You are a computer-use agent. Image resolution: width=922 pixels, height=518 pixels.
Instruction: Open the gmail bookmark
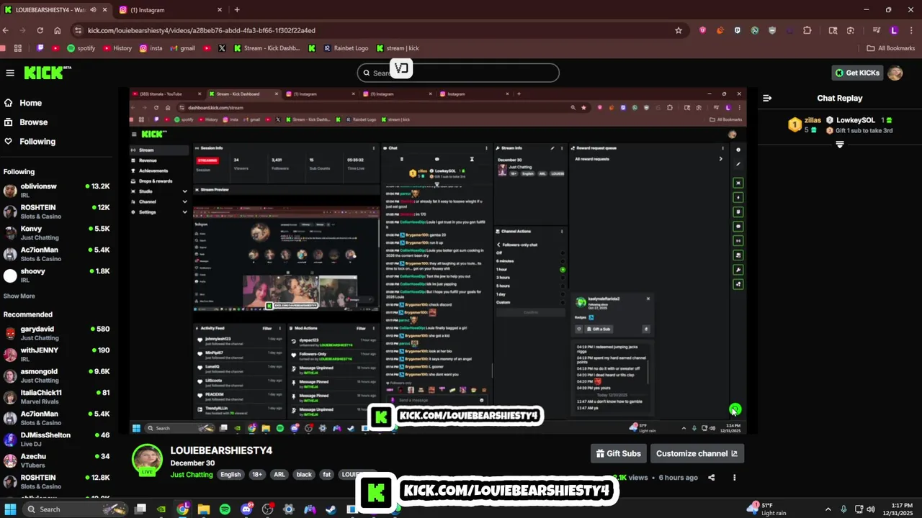[182, 48]
